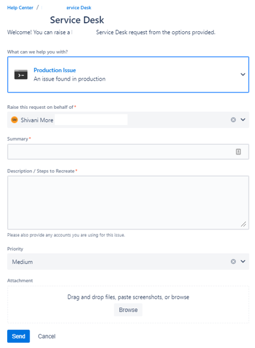Click the Production Issue terminal icon
The width and height of the screenshot is (255, 348).
[21, 75]
